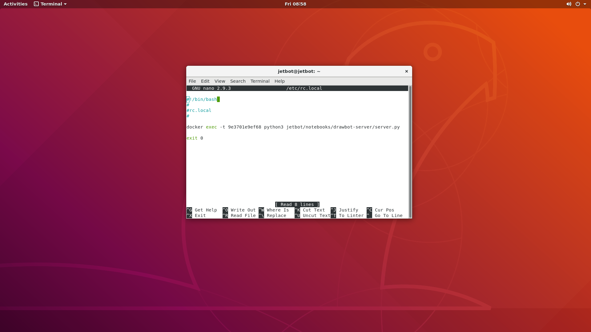Screen dimensions: 591x332
Task: Open the Help menu in terminal
Action: [x=279, y=81]
